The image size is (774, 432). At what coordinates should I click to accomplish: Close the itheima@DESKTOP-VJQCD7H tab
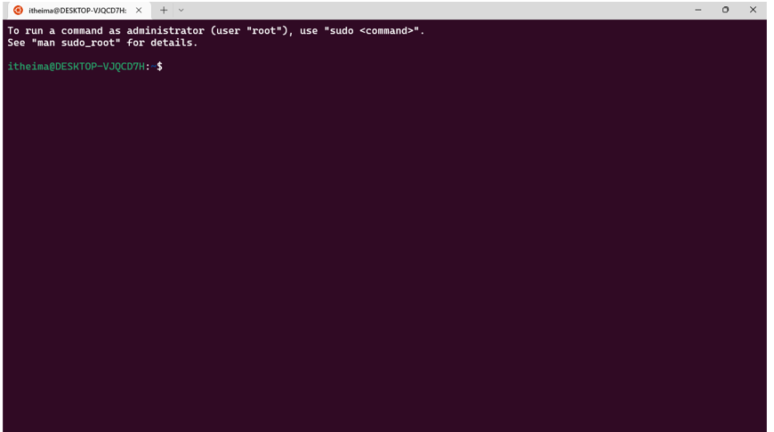pyautogui.click(x=139, y=10)
